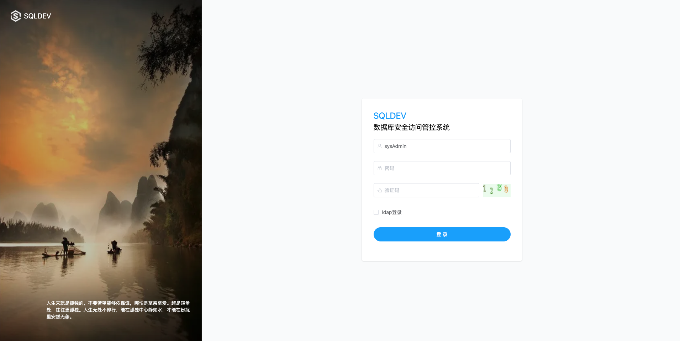Click the 数据库安全访问管控系统 subtitle
The width and height of the screenshot is (680, 341).
click(x=411, y=127)
